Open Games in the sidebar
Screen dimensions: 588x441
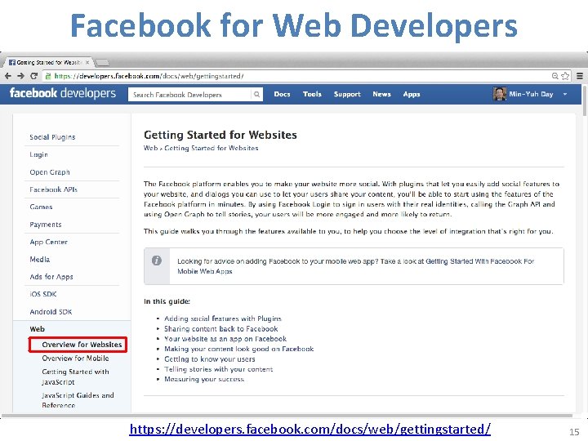[x=41, y=207]
